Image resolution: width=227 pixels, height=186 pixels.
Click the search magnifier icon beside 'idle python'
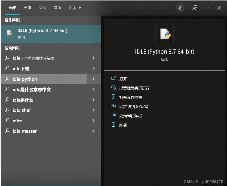[x=7, y=79]
